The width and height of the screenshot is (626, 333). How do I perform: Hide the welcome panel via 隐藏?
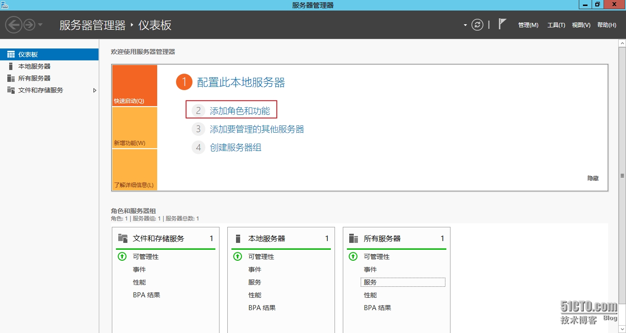[x=593, y=178]
